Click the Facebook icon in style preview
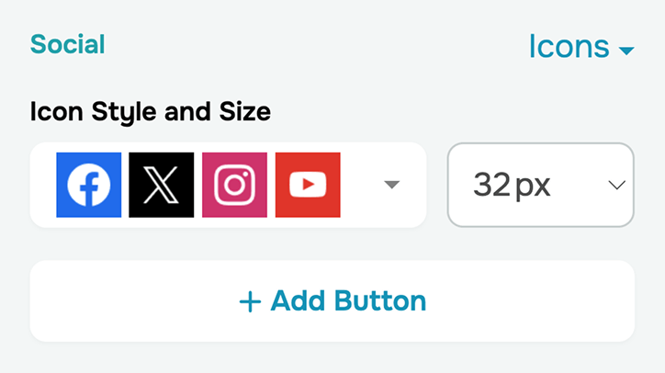Screen dimensions: 665x373 (x=89, y=185)
